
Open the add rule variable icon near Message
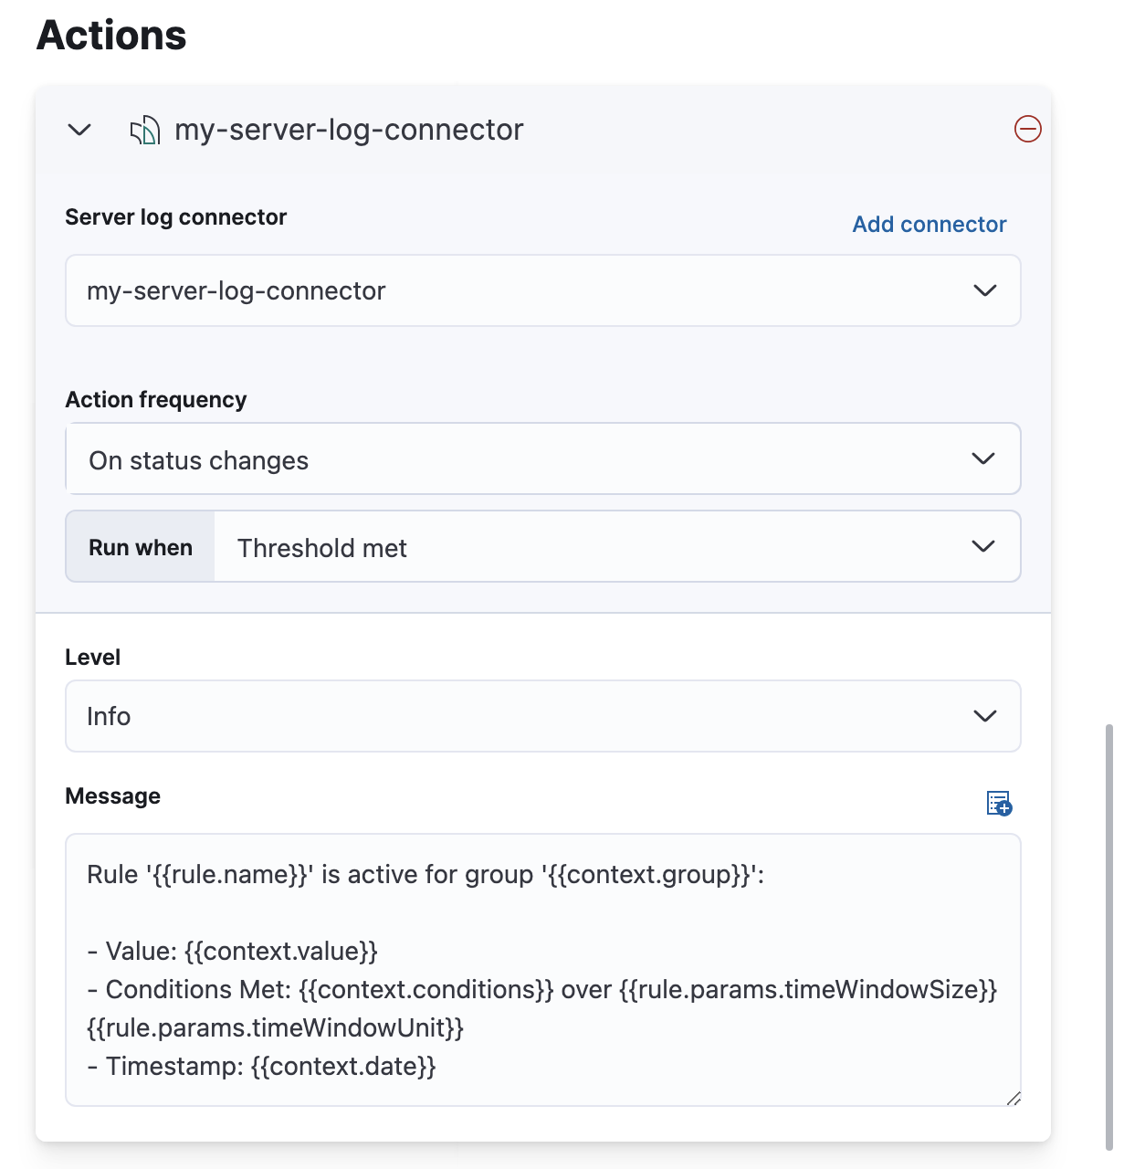(999, 804)
